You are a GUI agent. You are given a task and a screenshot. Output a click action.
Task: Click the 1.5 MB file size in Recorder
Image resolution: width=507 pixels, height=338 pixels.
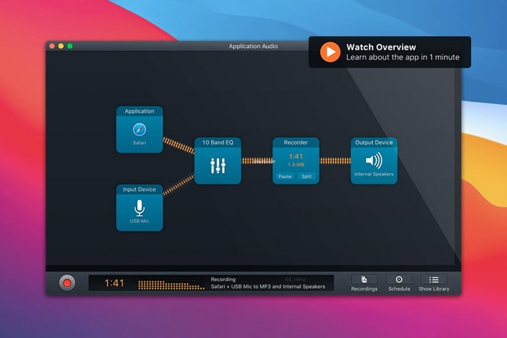click(296, 164)
